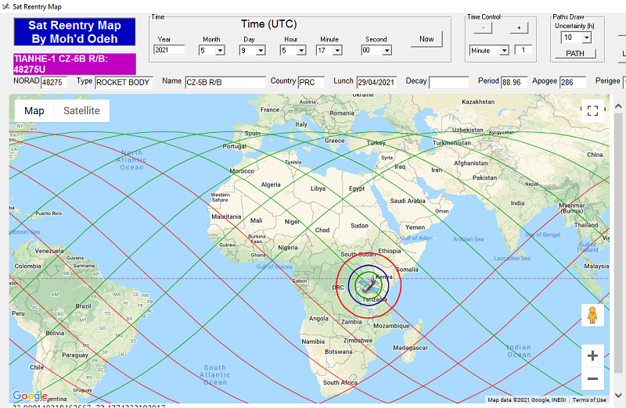This screenshot has width=626, height=408.
Task: Click the vertical scrollbar down arrow
Action: (x=618, y=395)
